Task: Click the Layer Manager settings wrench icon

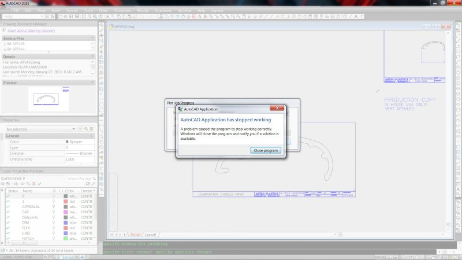Action: click(93, 184)
